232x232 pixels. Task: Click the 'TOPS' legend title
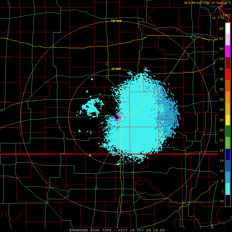coord(227,15)
